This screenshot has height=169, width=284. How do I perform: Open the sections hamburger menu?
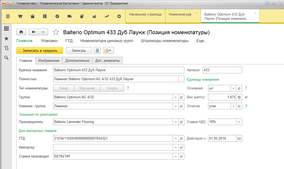(x=8, y=16)
